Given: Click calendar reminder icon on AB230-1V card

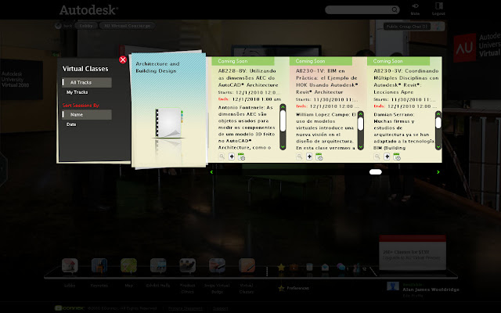Looking at the screenshot, I should (319, 156).
